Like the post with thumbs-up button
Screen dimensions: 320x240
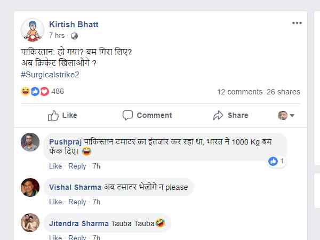point(62,115)
